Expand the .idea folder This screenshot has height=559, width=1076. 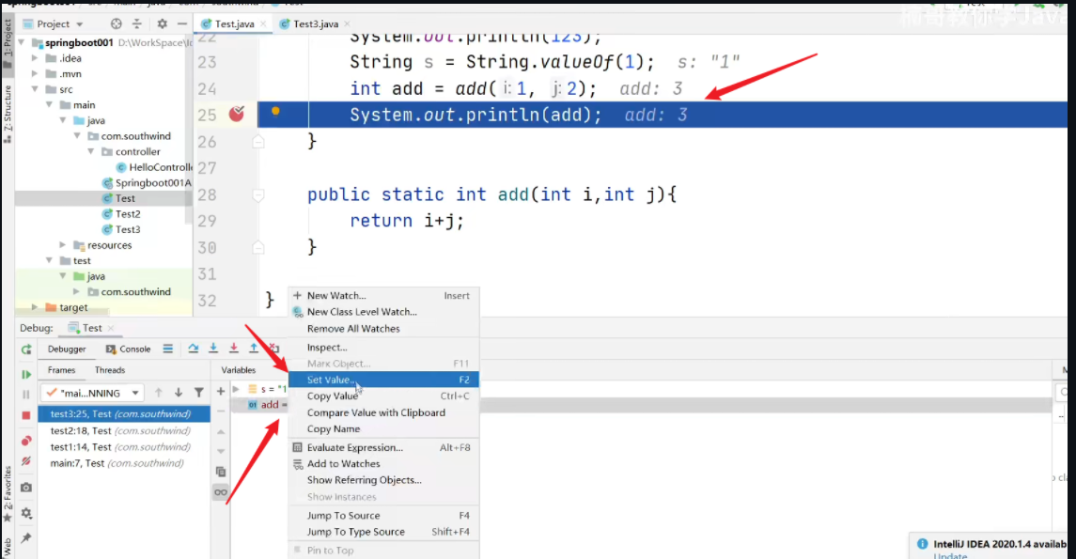pos(35,58)
